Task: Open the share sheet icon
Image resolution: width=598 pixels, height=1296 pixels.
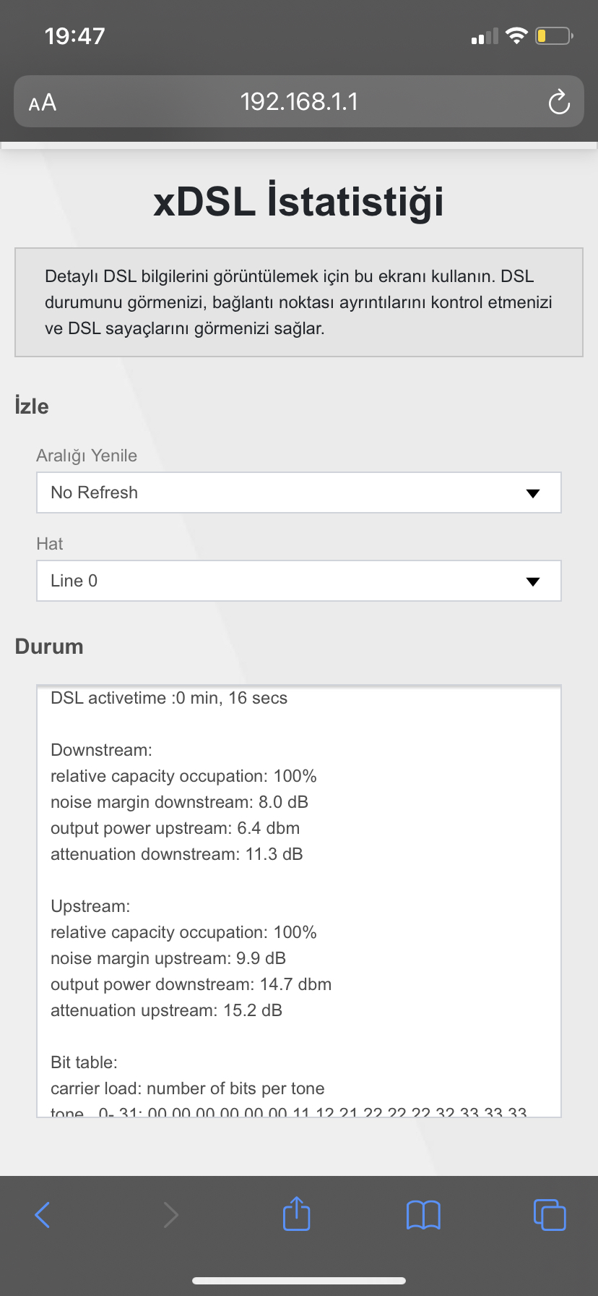Action: [297, 1213]
